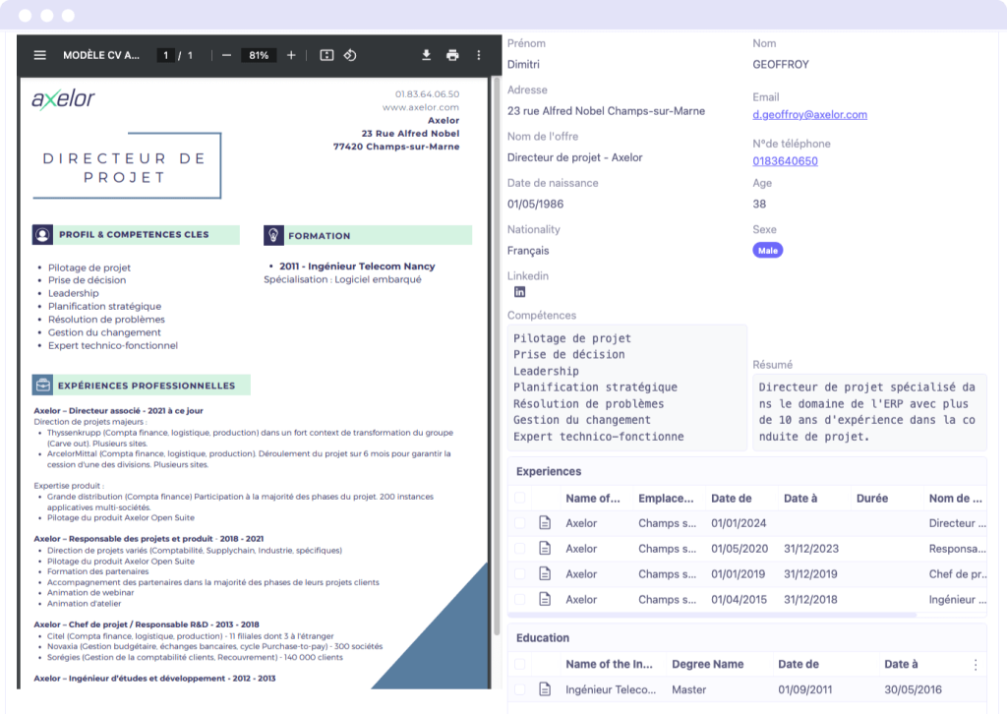The image size is (1007, 714).
Task: Click the birth date 01/05/1986
Action: (535, 205)
